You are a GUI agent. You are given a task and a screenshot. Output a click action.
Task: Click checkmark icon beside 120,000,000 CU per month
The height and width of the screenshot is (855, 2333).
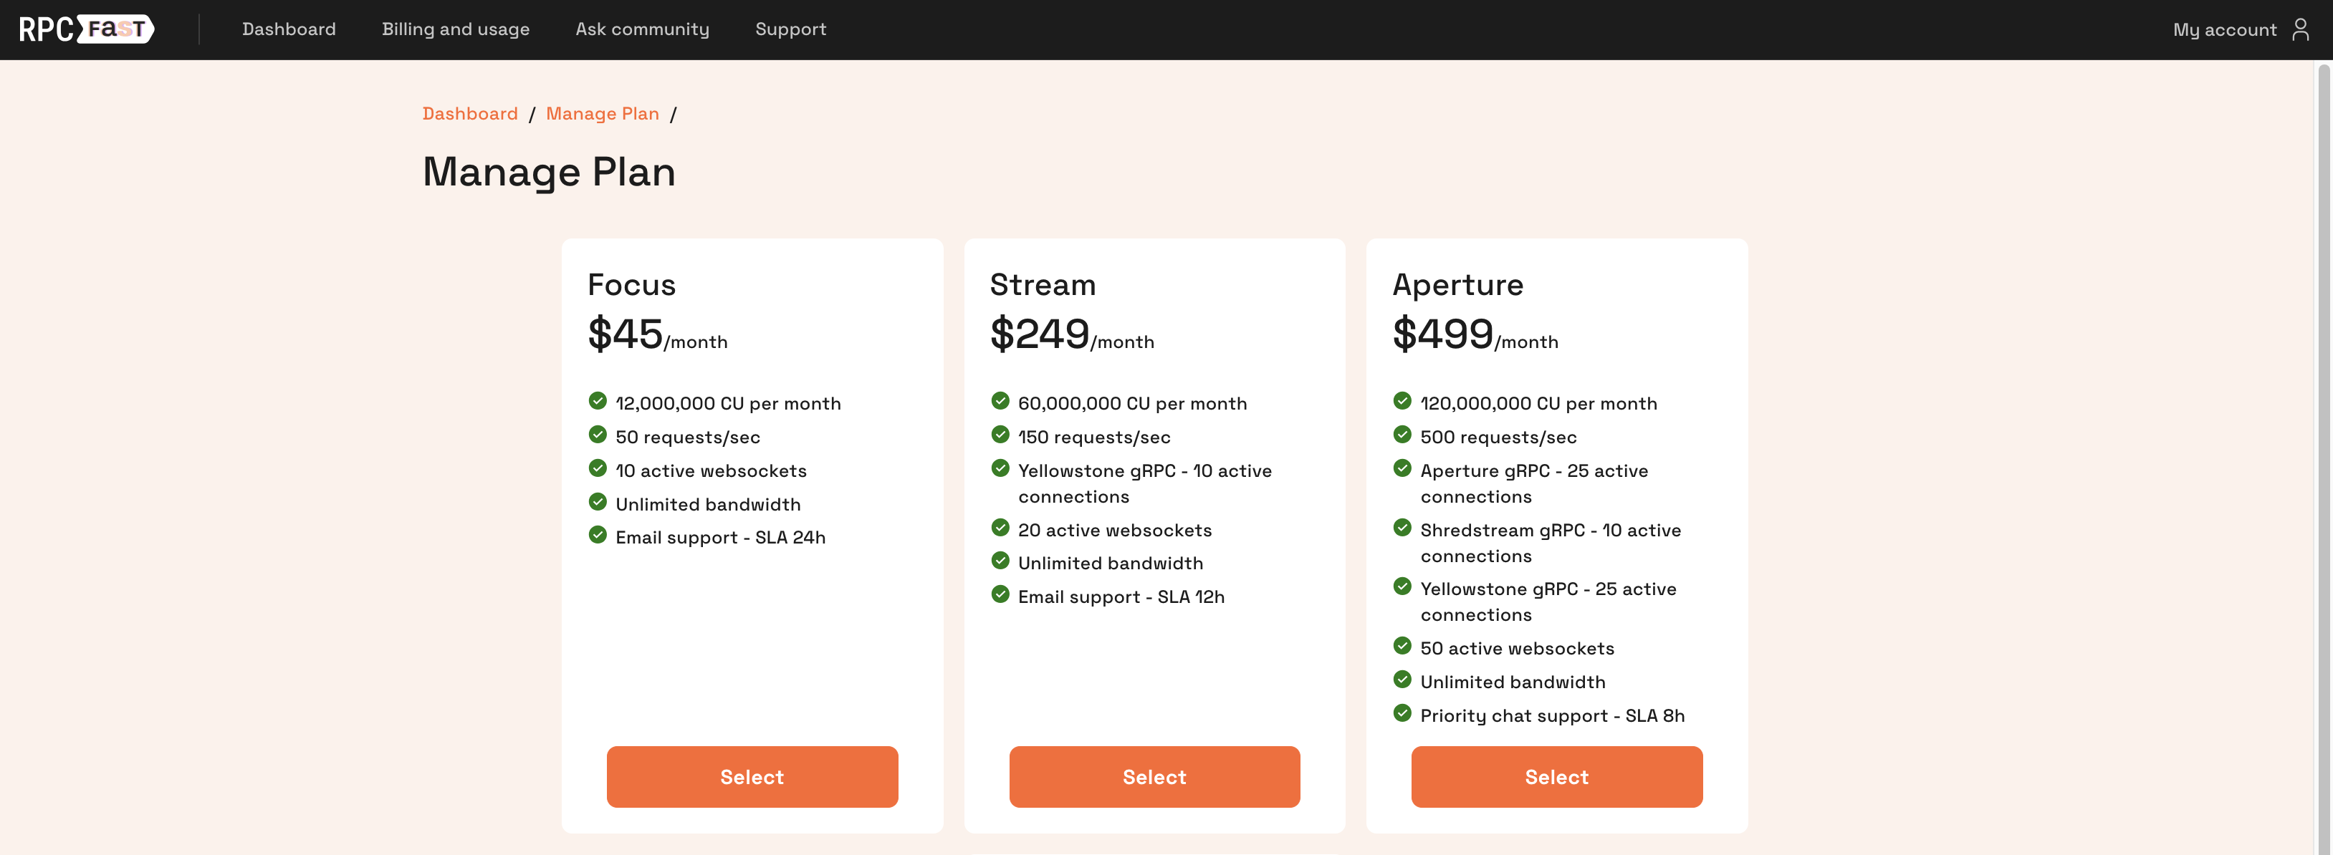coord(1402,401)
